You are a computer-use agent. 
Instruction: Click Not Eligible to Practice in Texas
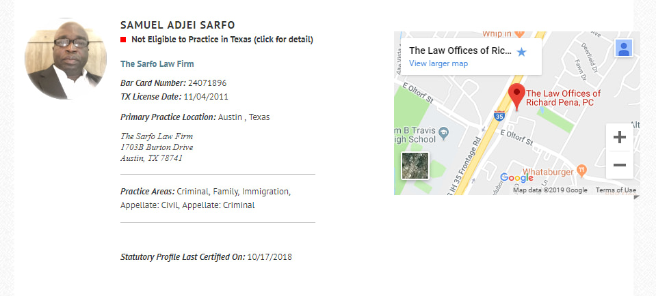(222, 40)
